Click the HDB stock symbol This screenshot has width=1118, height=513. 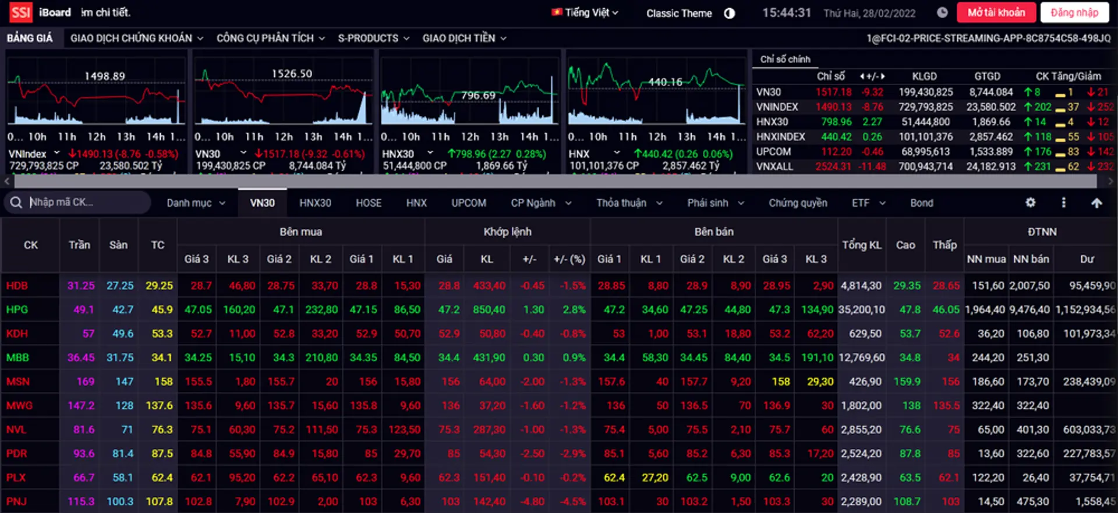point(17,286)
